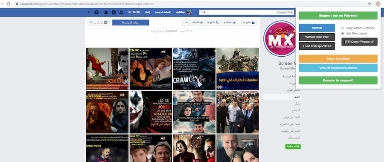Click the ScreenMixx page username text
Image resolution: width=384 pixels, height=162 pixels.
click(288, 69)
